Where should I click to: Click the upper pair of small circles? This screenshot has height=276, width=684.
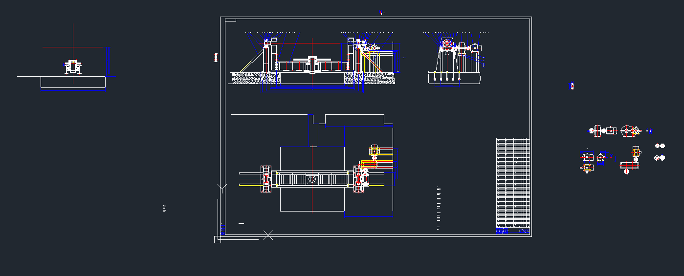pyautogui.click(x=660, y=146)
